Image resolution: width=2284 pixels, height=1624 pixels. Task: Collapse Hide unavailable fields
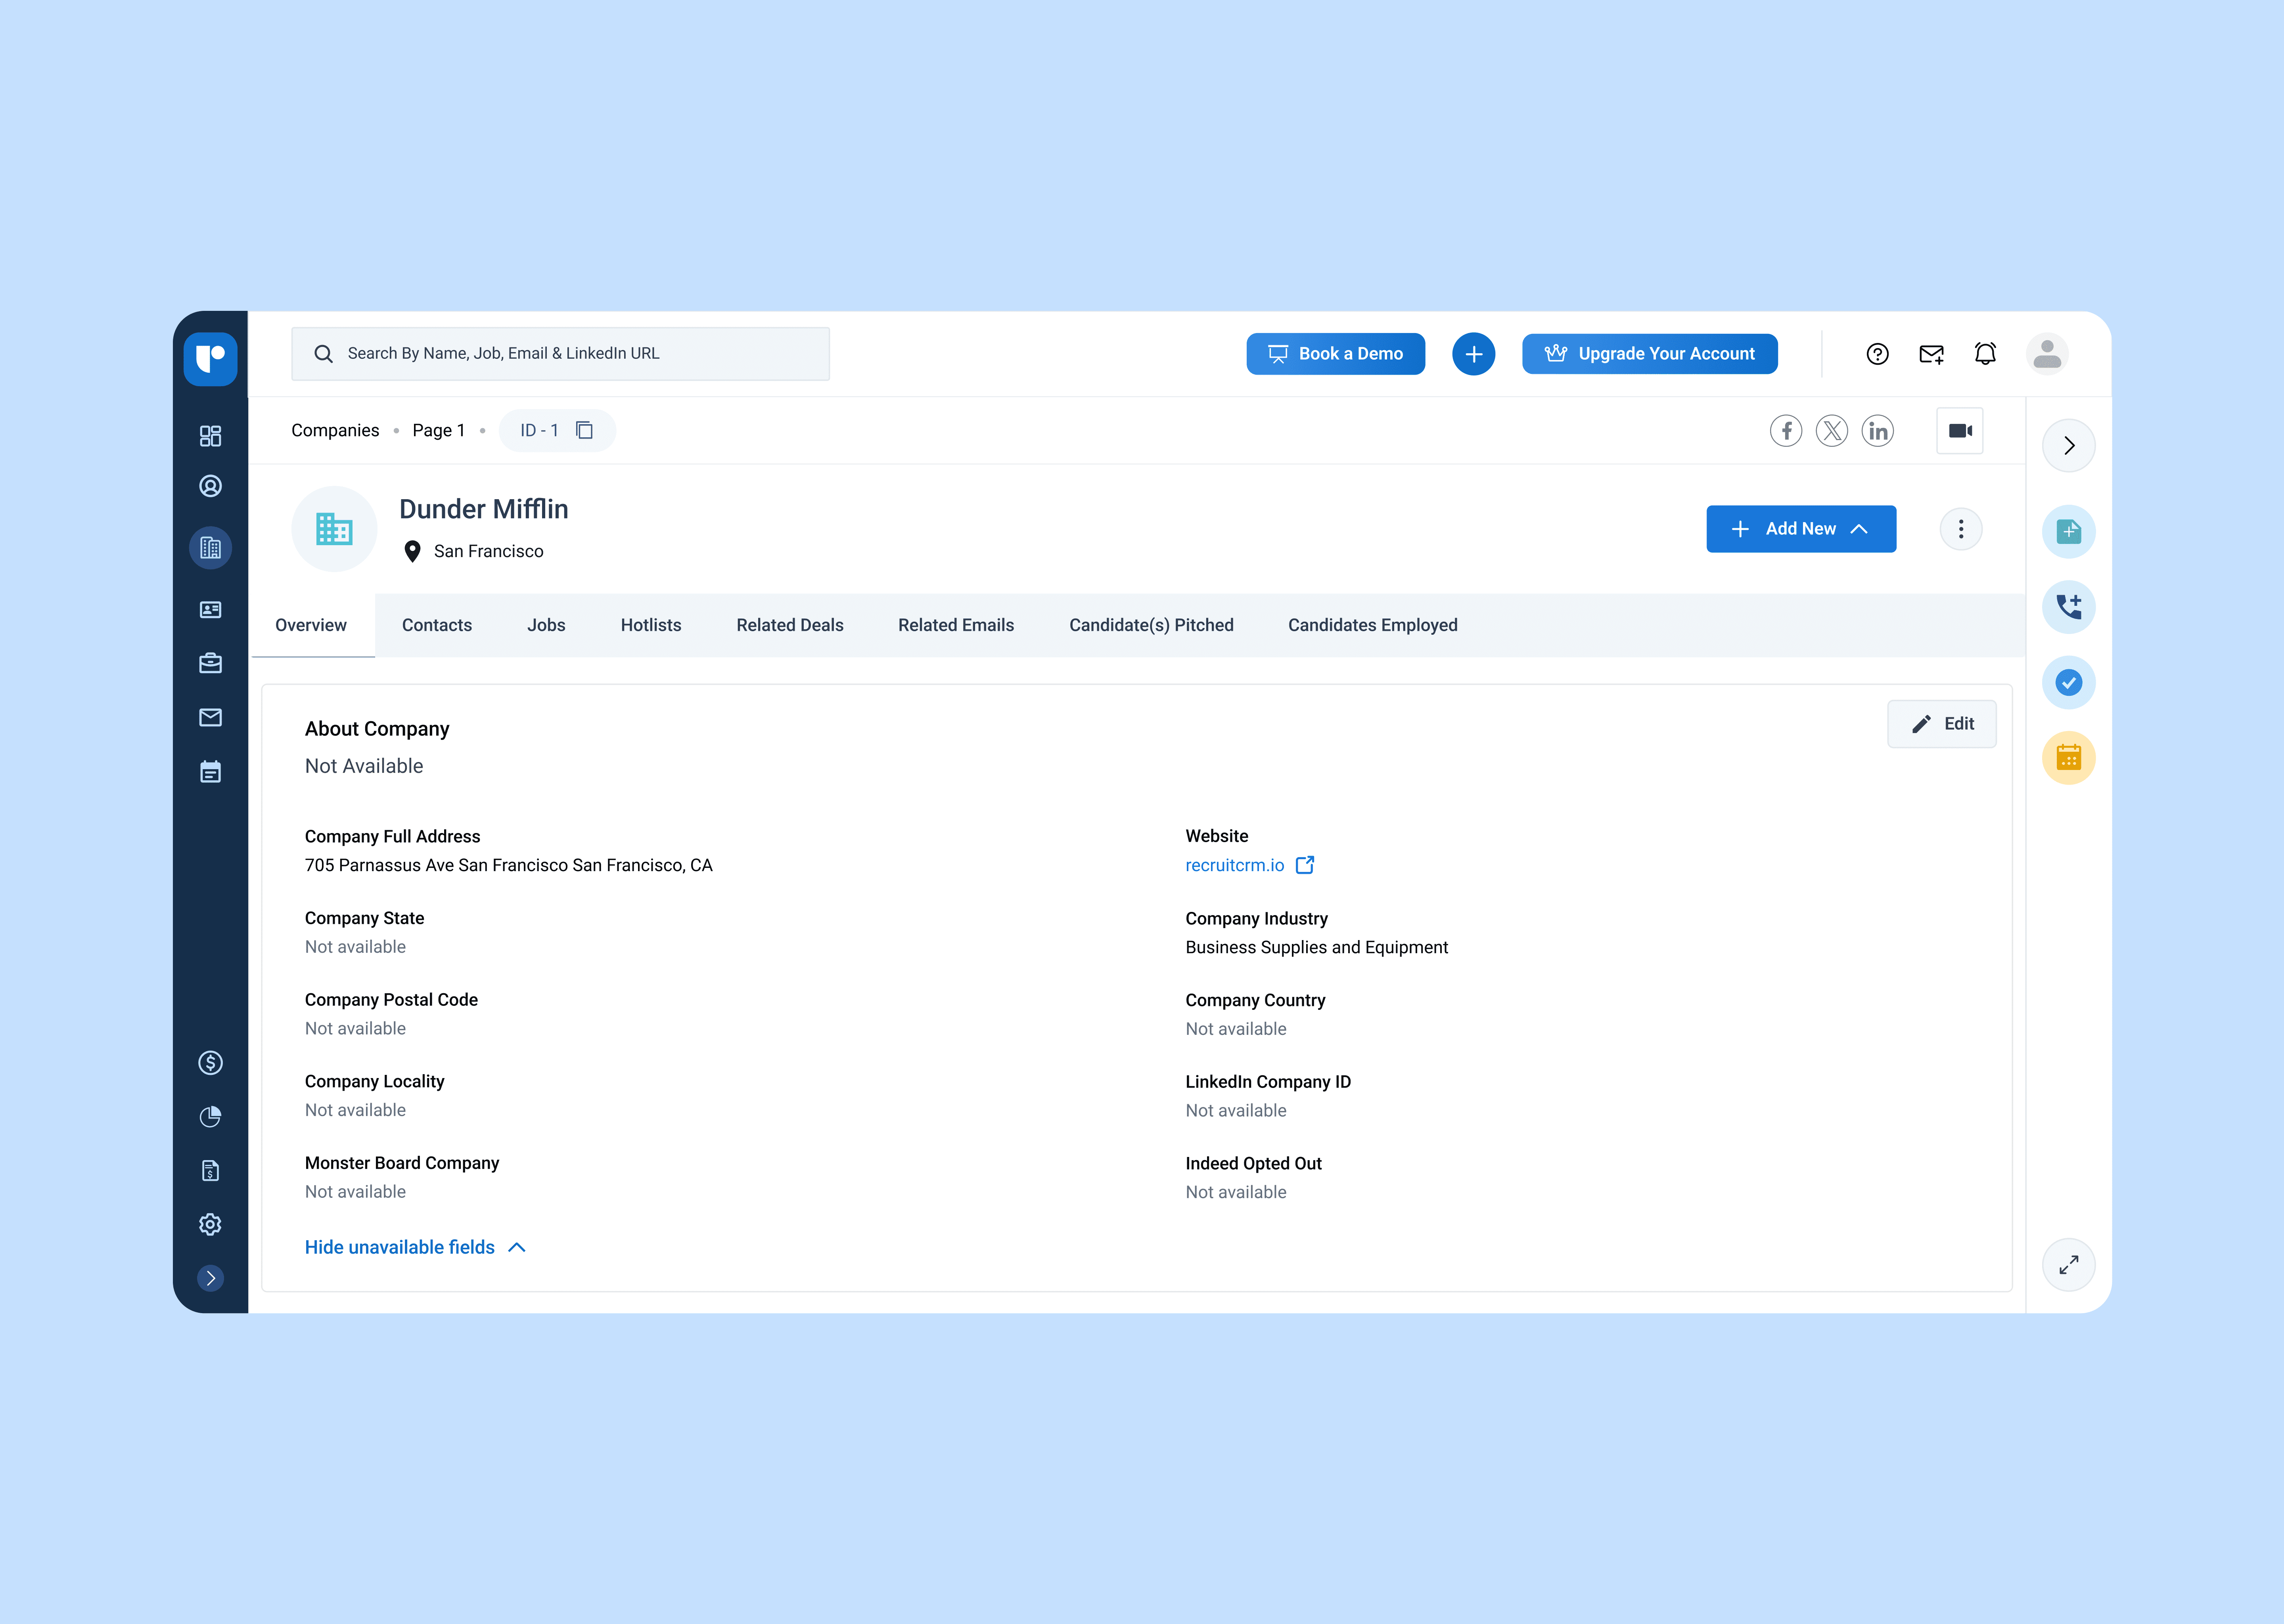pyautogui.click(x=415, y=1247)
